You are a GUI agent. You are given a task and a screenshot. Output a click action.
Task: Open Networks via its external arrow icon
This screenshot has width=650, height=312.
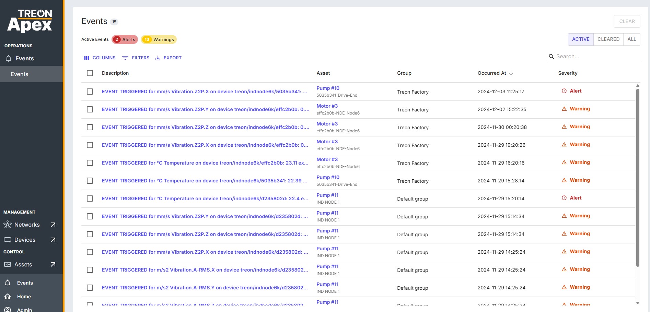[53, 225]
